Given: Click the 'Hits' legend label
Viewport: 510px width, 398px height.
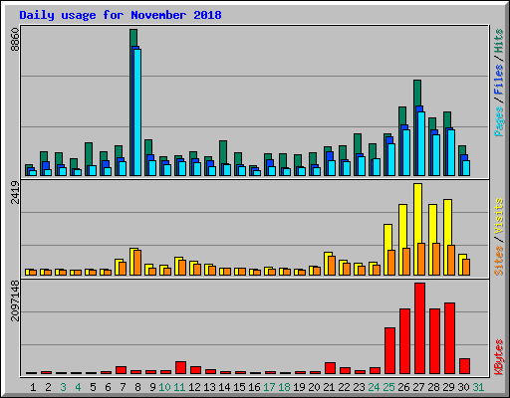Looking at the screenshot, I should pyautogui.click(x=499, y=41).
